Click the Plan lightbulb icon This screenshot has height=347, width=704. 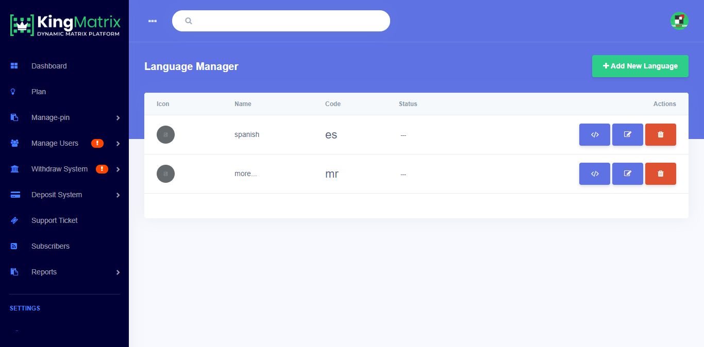click(x=13, y=92)
